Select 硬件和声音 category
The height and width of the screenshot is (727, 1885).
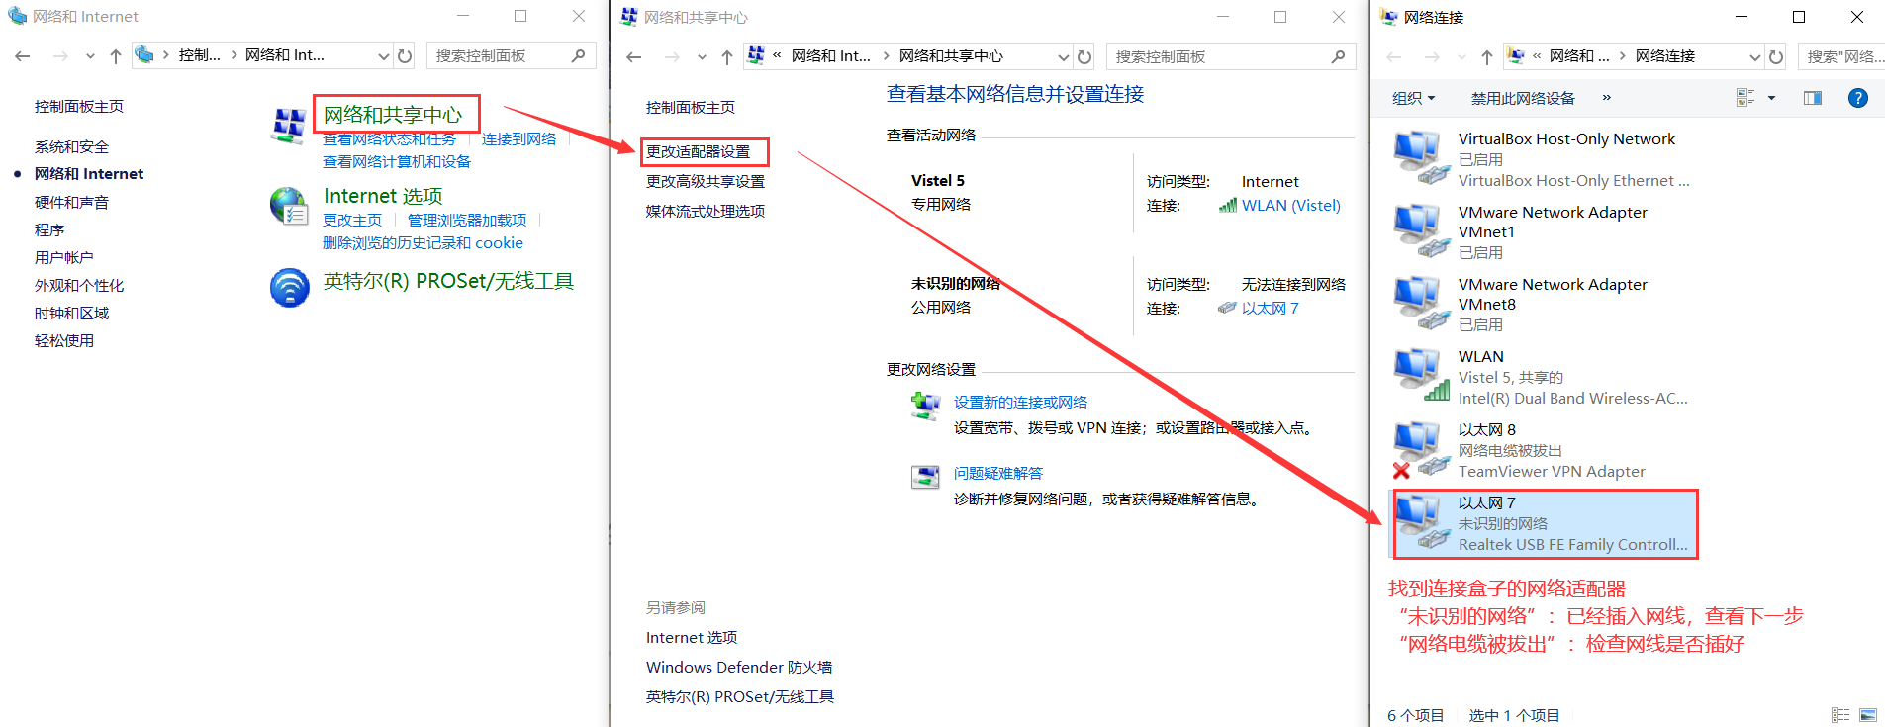[71, 202]
